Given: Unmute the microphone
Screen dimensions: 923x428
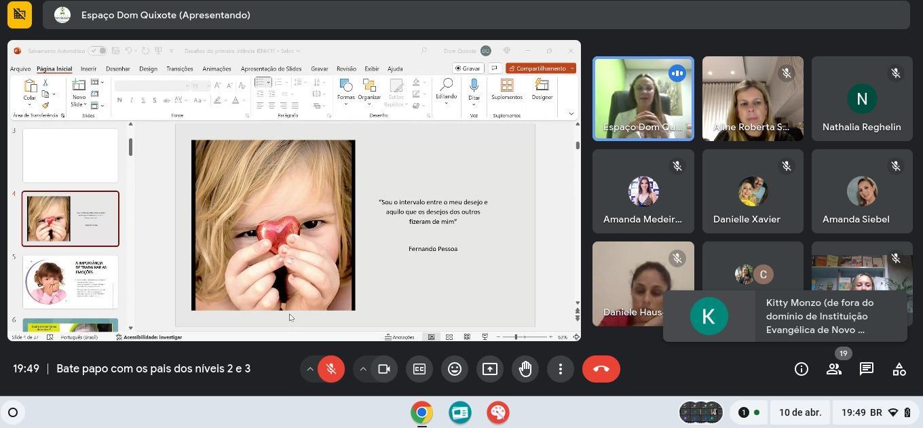Looking at the screenshot, I should 331,369.
